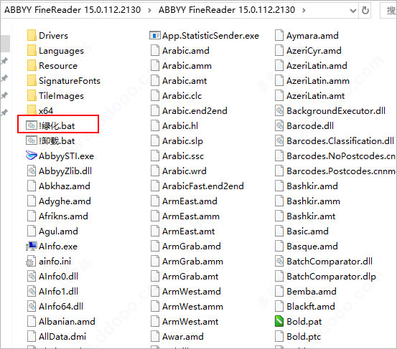Select the !绿化.bat batch file icon
The image size is (397, 349).
(32, 125)
